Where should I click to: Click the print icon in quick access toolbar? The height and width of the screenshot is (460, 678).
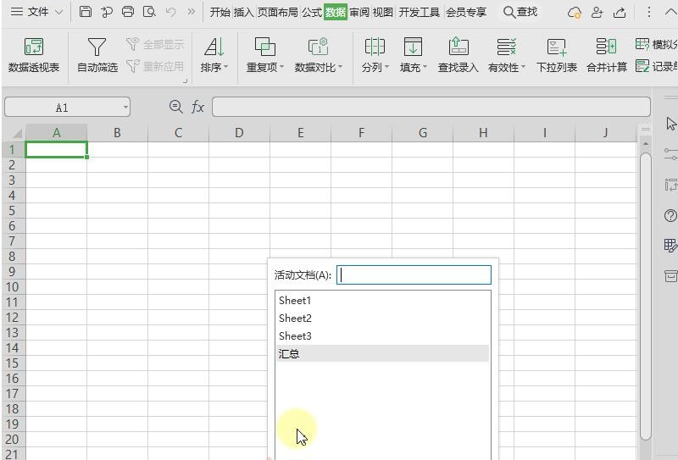128,12
